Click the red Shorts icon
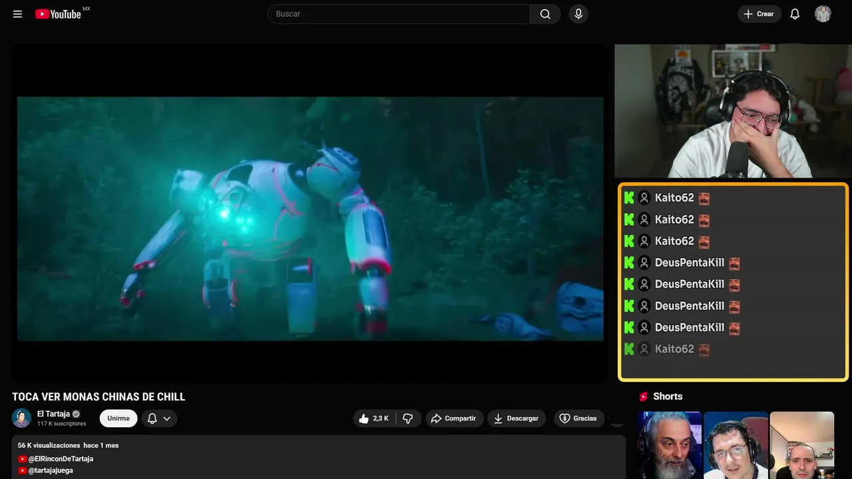The height and width of the screenshot is (479, 852). [x=644, y=397]
